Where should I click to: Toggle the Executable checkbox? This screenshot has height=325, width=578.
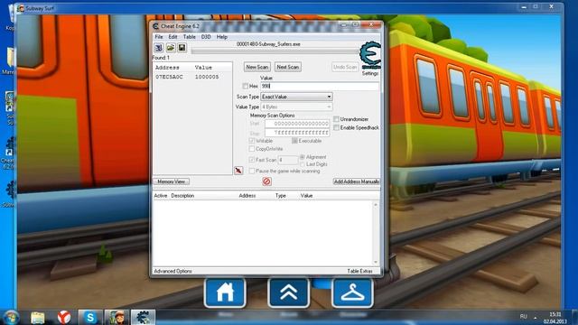[294, 141]
